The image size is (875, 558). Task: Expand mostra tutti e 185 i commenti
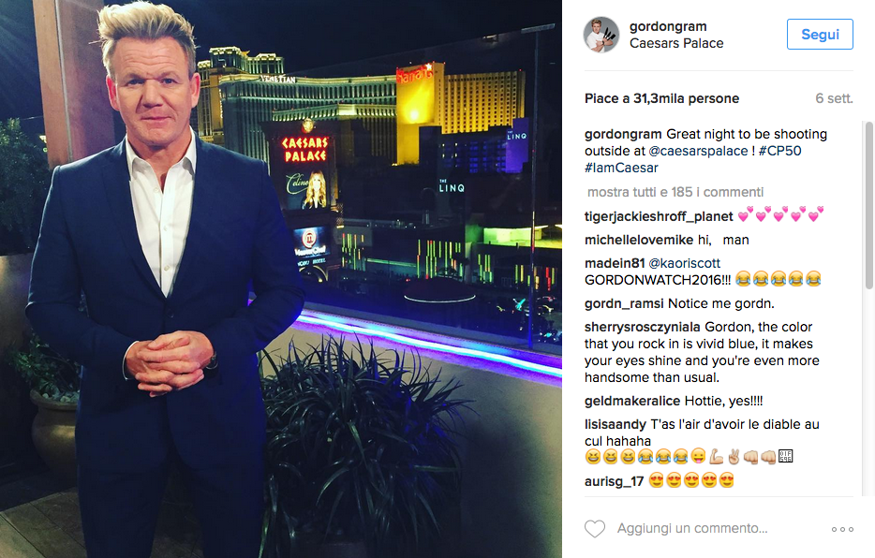[675, 192]
